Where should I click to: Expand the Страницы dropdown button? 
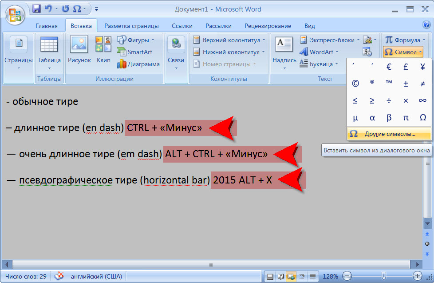[19, 53]
